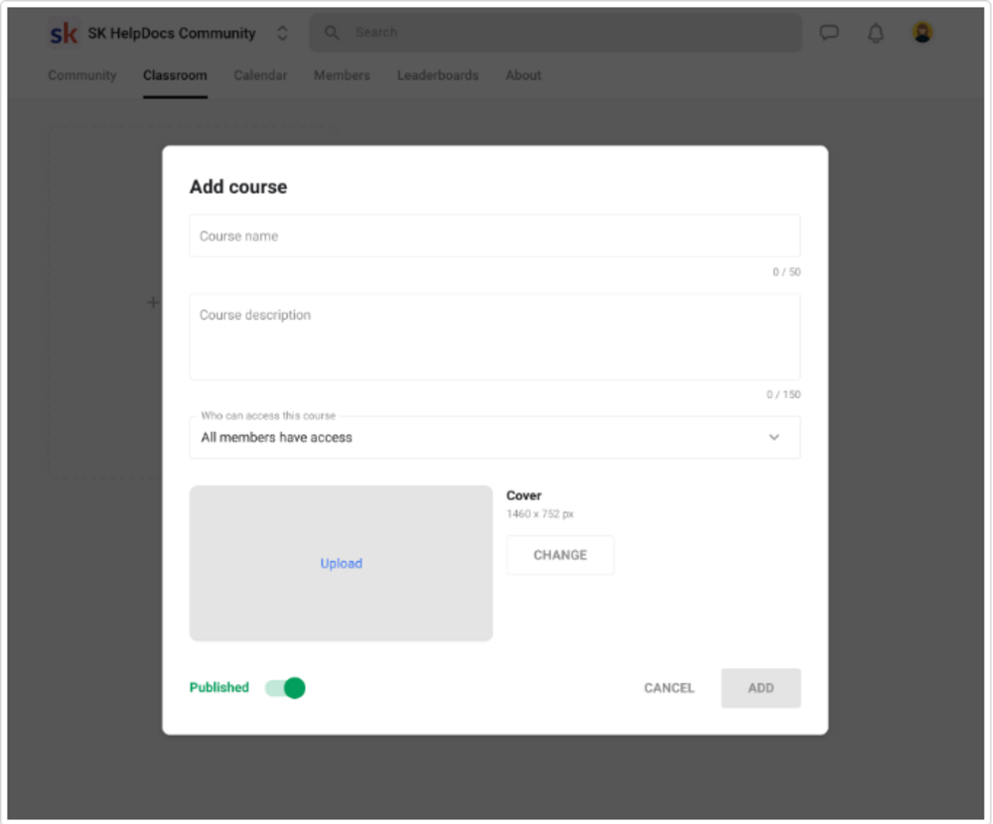Open the About tab
The width and height of the screenshot is (993, 824).
[x=523, y=75]
